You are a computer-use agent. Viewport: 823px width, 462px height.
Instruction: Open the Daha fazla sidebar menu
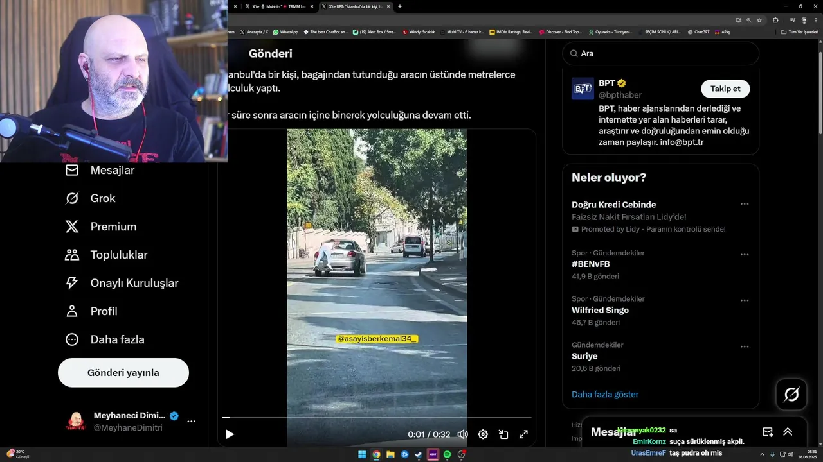104,339
